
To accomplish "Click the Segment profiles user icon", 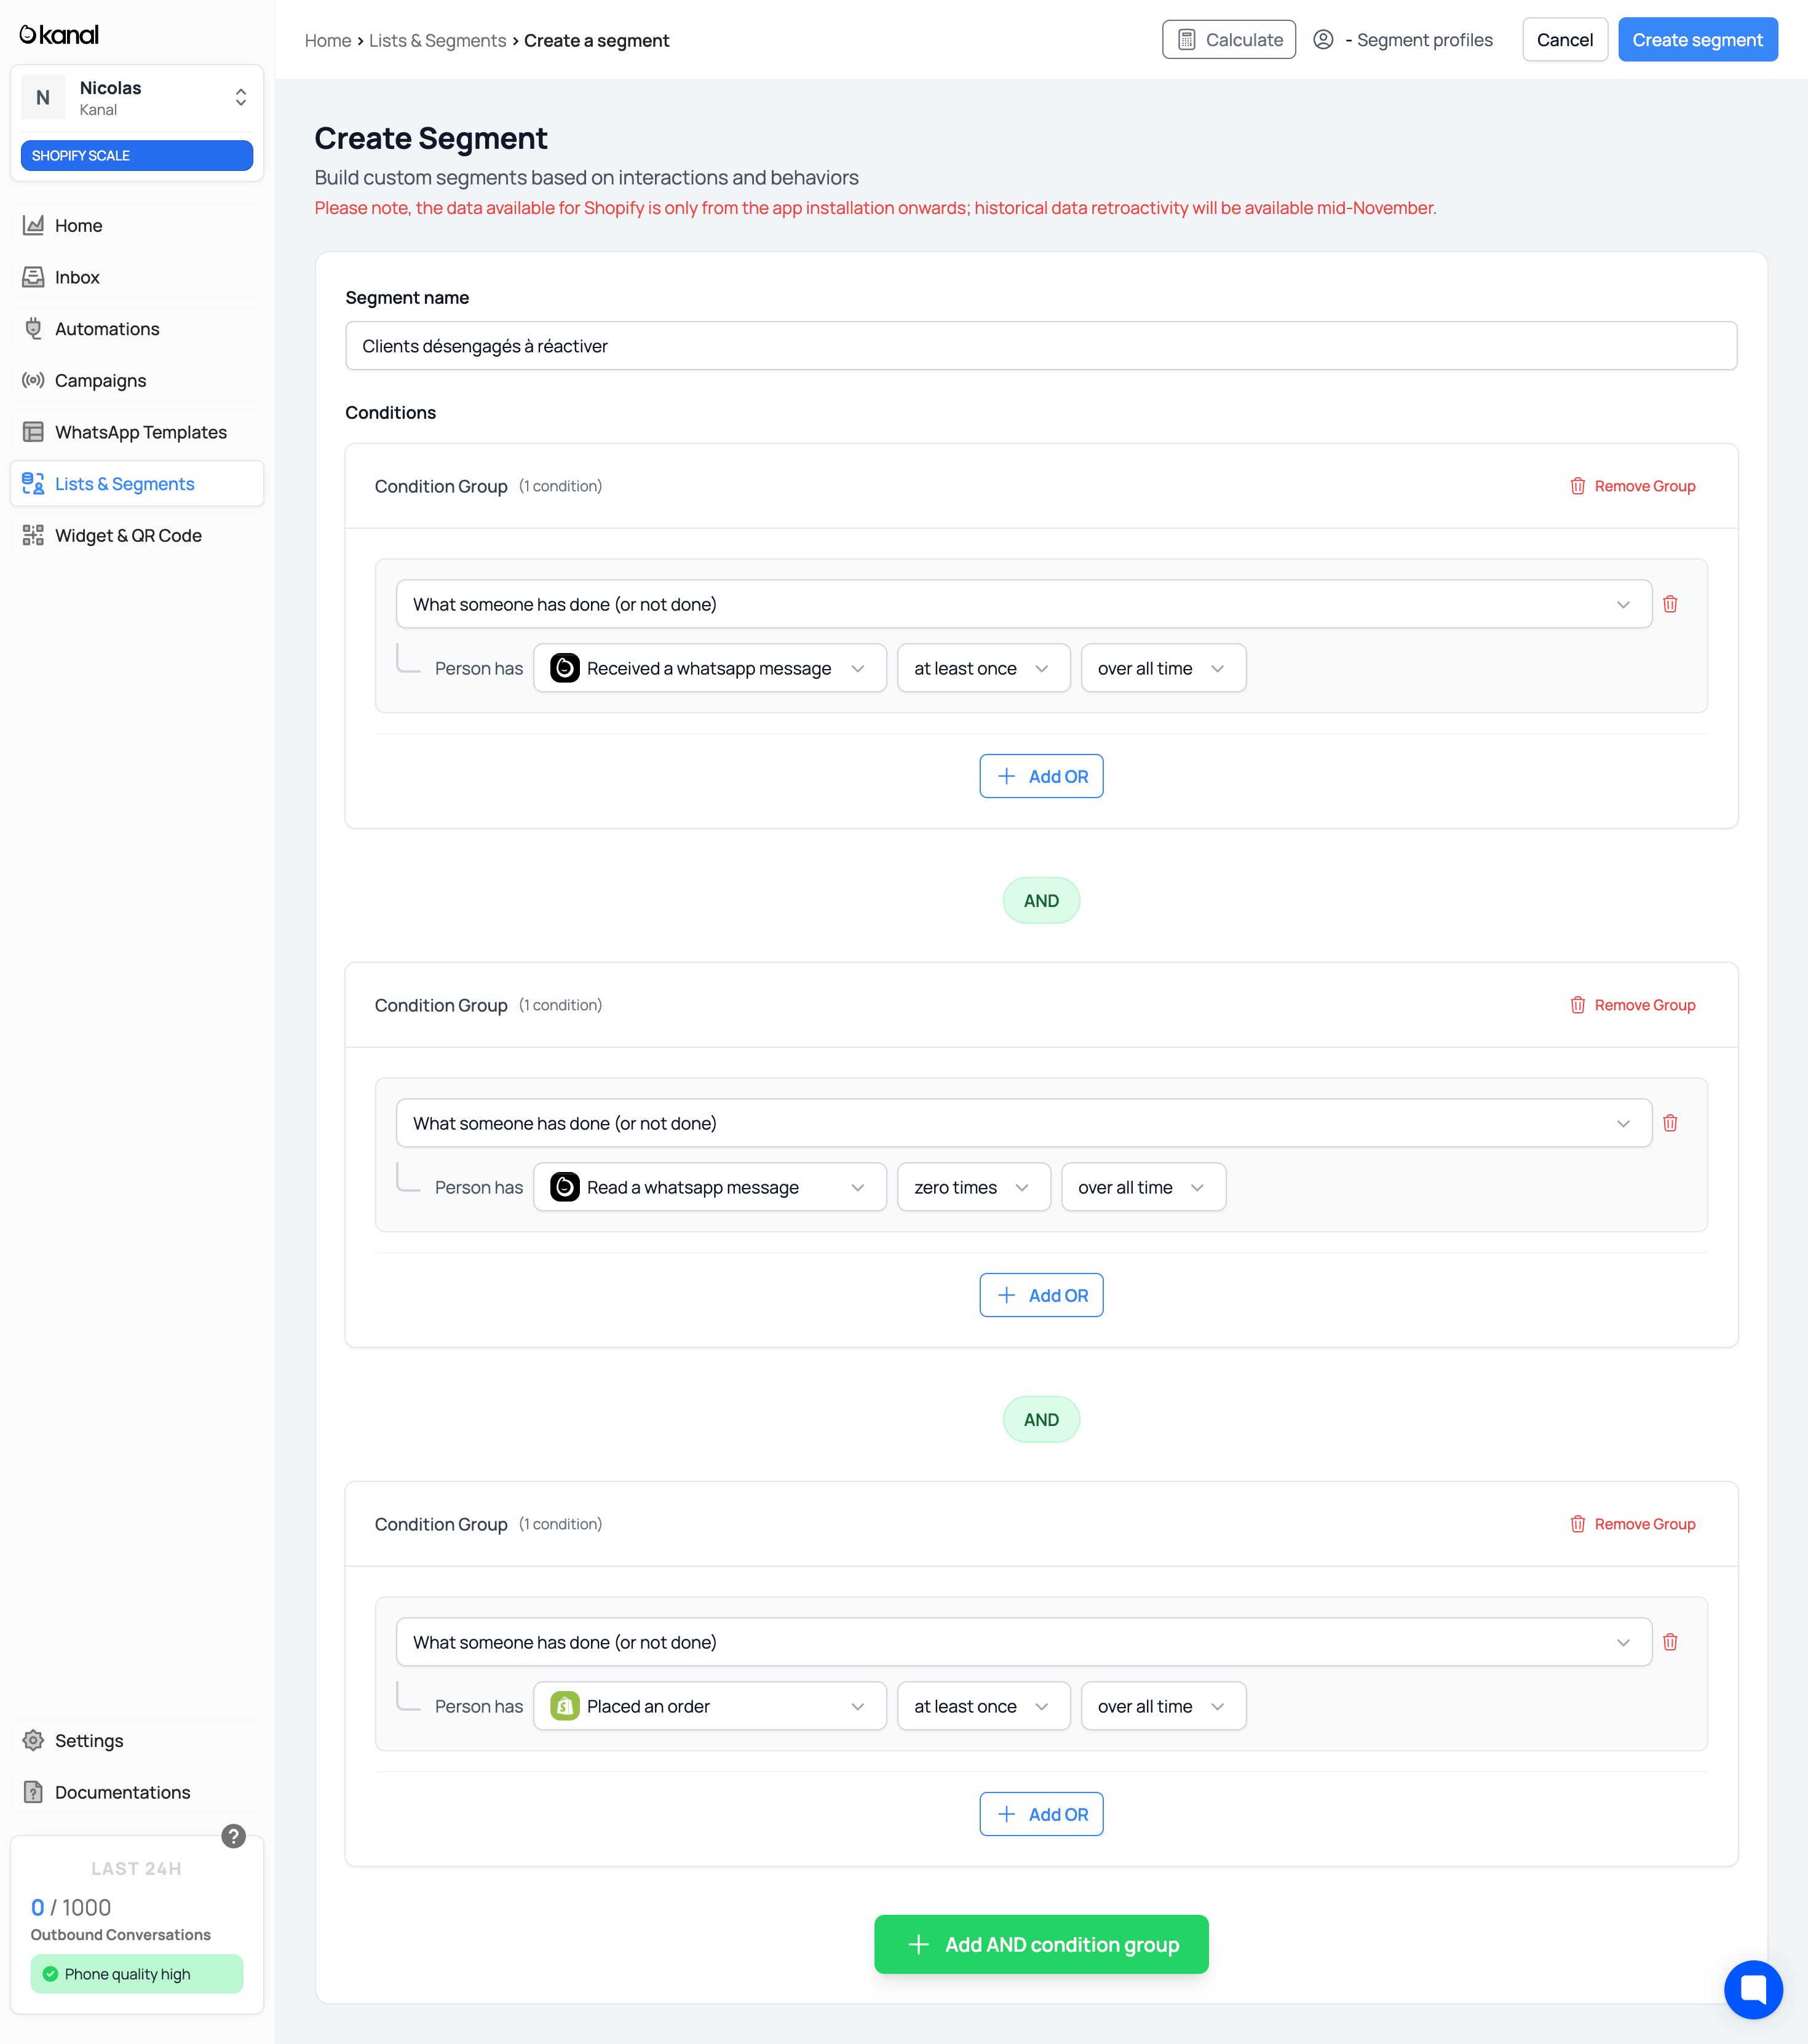I will pos(1323,40).
